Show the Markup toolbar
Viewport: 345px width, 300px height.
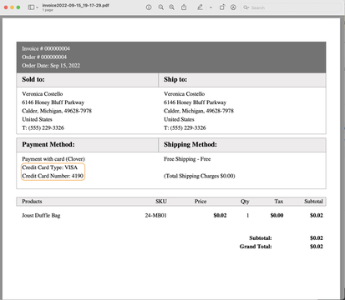[x=233, y=7]
